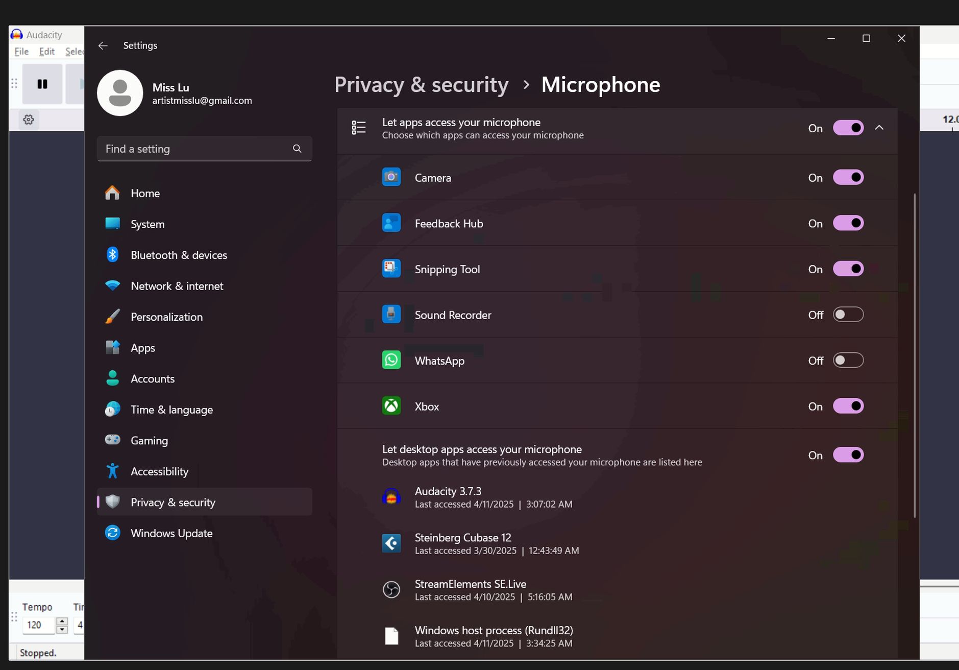Click the Xbox app icon
Viewport: 959px width, 670px height.
391,406
